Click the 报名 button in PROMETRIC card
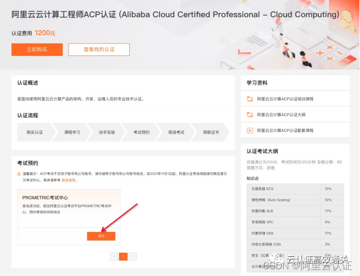Image resolution: width=360 pixels, height=276 pixels. (x=101, y=236)
